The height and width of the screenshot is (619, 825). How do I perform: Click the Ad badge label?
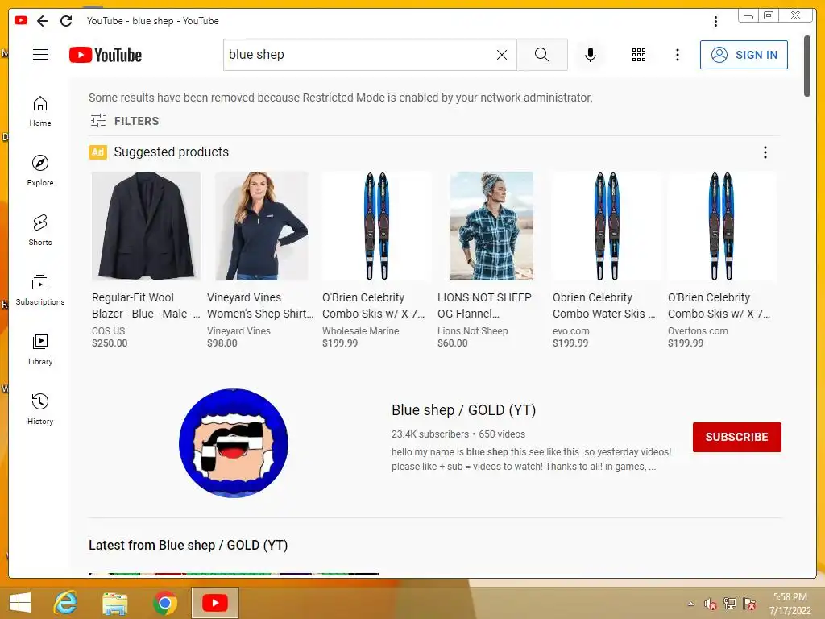(x=97, y=152)
